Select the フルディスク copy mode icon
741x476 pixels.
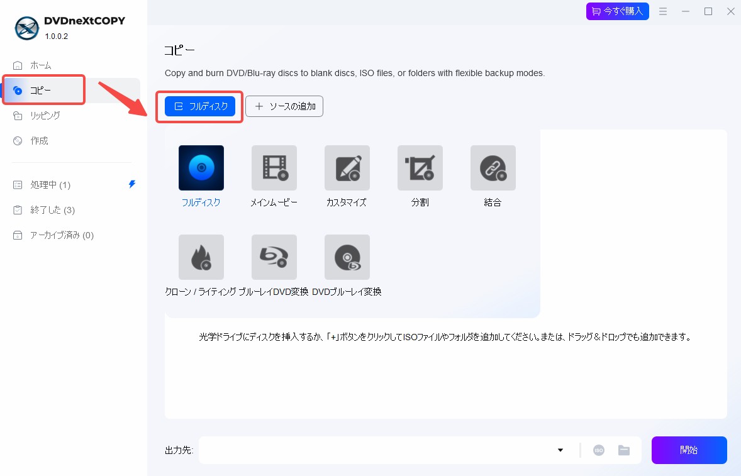coord(201,168)
